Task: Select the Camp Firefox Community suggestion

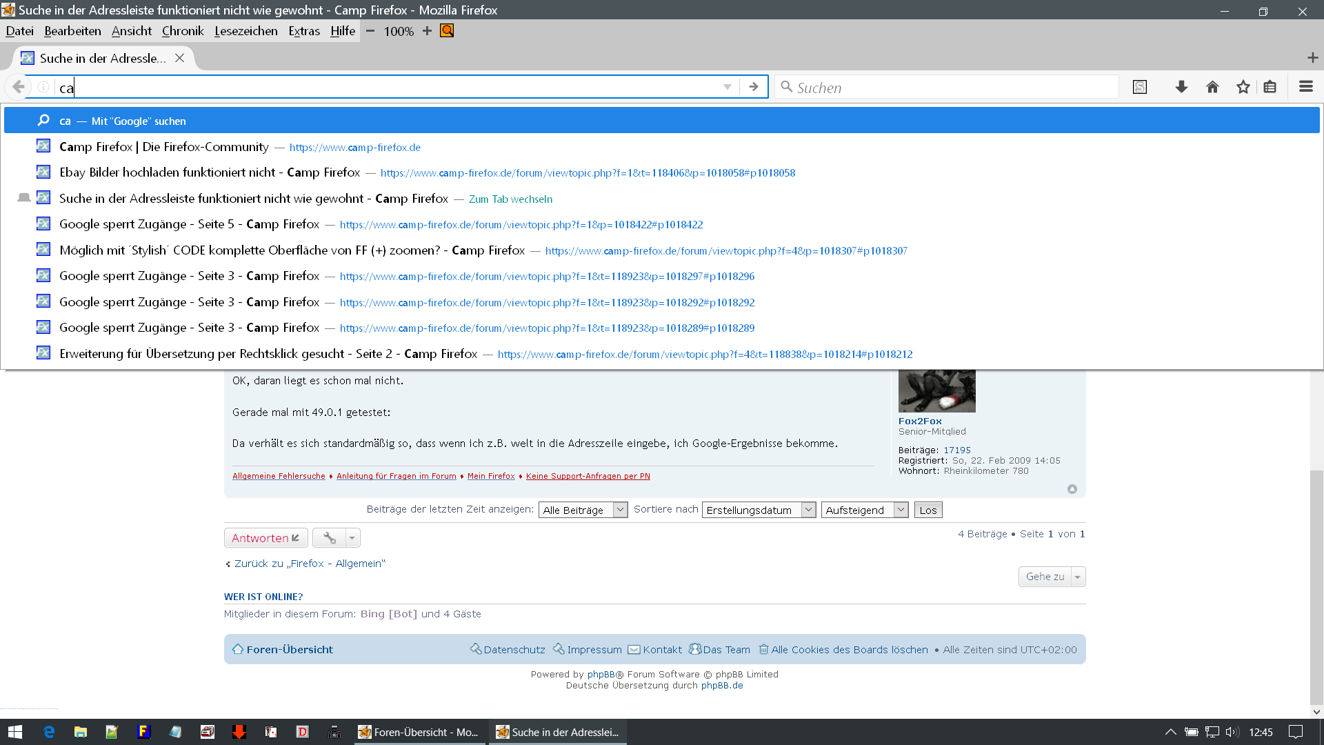Action: coord(164,147)
